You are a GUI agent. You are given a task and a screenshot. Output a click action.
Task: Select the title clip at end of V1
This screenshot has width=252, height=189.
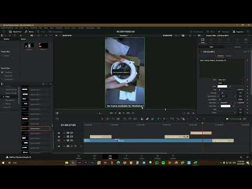point(223,141)
